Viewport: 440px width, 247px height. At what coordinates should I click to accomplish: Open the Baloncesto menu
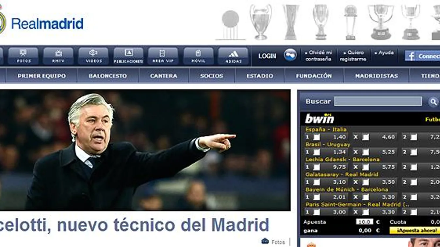pyautogui.click(x=108, y=76)
